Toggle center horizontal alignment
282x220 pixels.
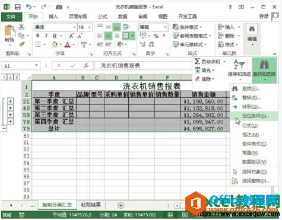pos(108,36)
